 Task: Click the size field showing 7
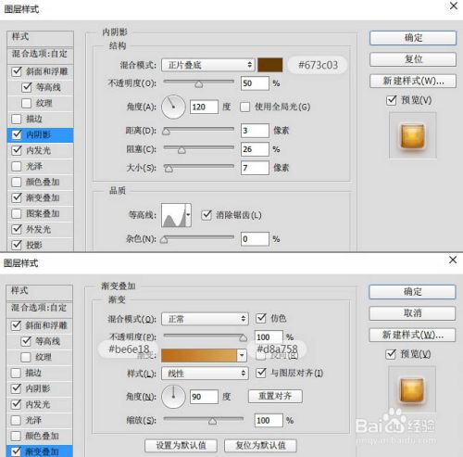pos(255,168)
